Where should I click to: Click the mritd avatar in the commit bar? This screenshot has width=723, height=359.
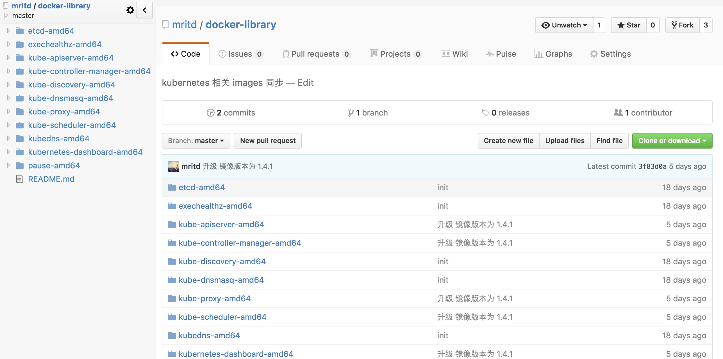point(174,166)
